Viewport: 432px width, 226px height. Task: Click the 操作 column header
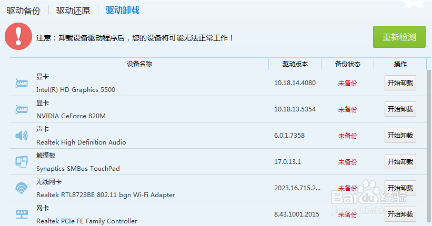tap(400, 64)
